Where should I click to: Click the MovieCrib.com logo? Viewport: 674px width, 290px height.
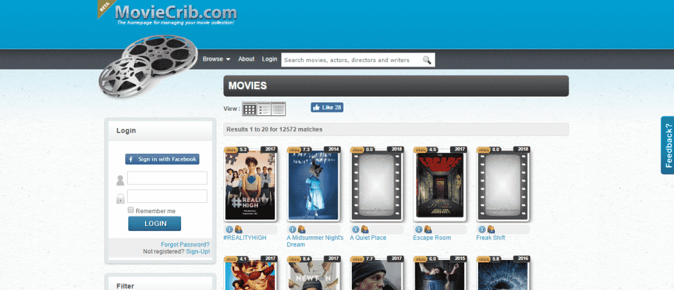click(x=176, y=13)
